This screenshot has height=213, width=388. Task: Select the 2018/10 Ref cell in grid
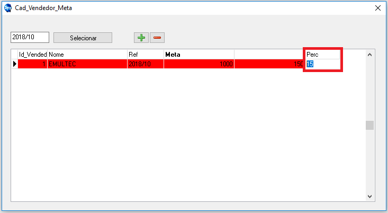(x=145, y=64)
